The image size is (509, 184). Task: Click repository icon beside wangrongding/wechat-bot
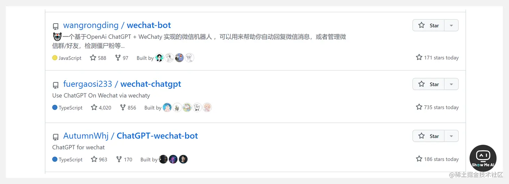pos(56,26)
